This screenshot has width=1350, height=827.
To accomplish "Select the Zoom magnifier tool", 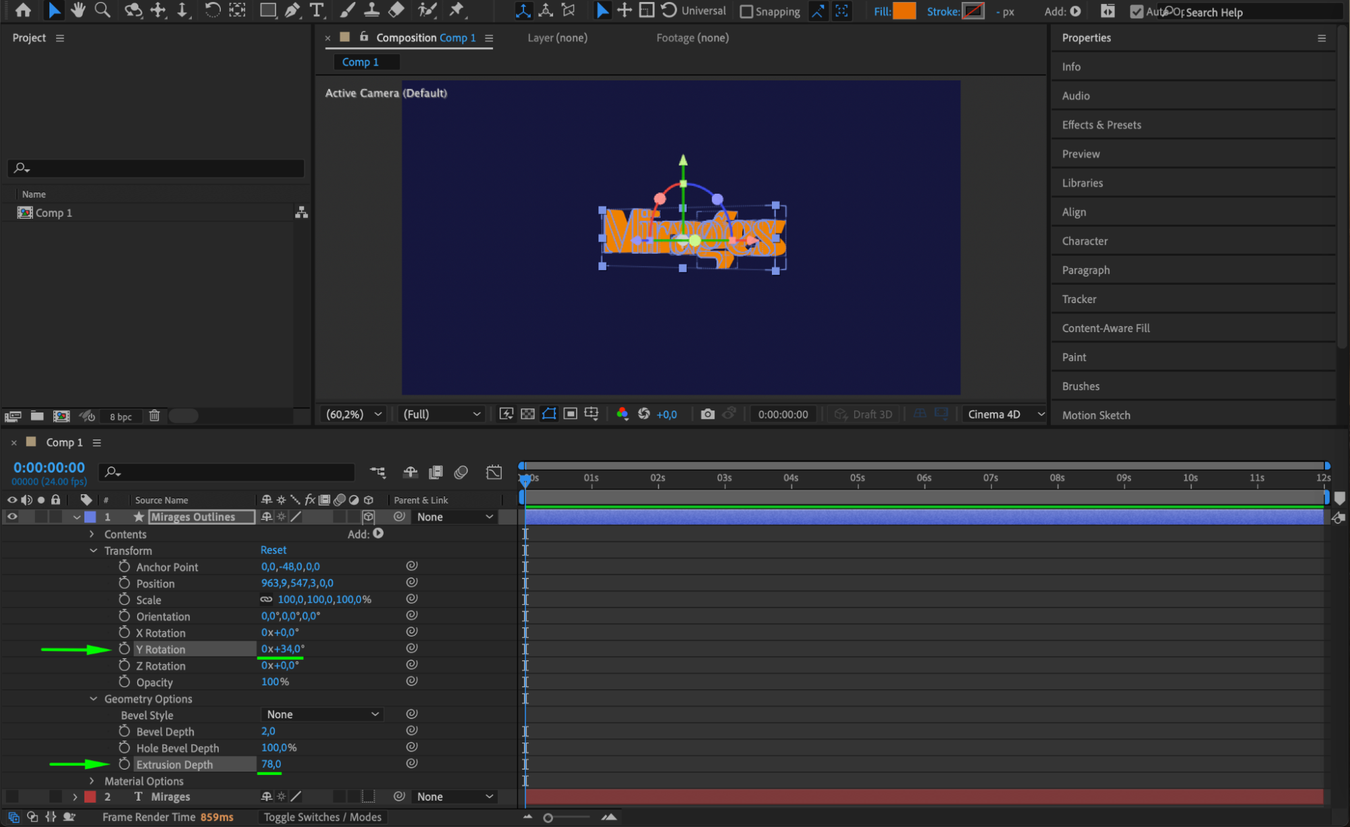I will (x=103, y=9).
